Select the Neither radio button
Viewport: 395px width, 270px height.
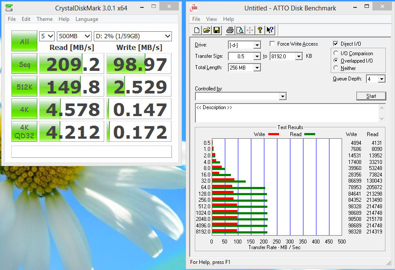click(x=336, y=68)
